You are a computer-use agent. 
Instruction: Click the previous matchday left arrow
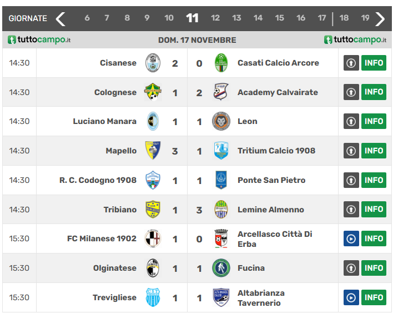(x=61, y=19)
